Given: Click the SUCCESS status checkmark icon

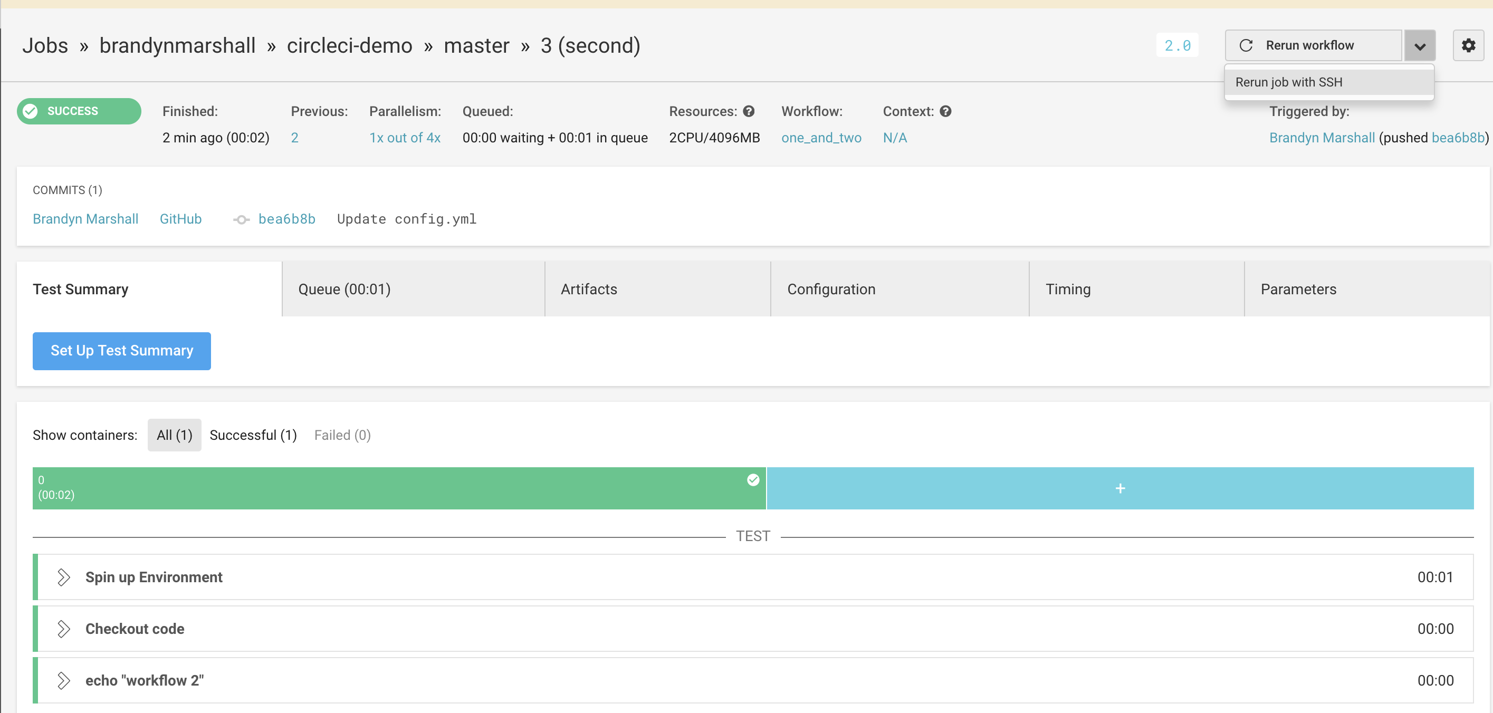Looking at the screenshot, I should (31, 111).
